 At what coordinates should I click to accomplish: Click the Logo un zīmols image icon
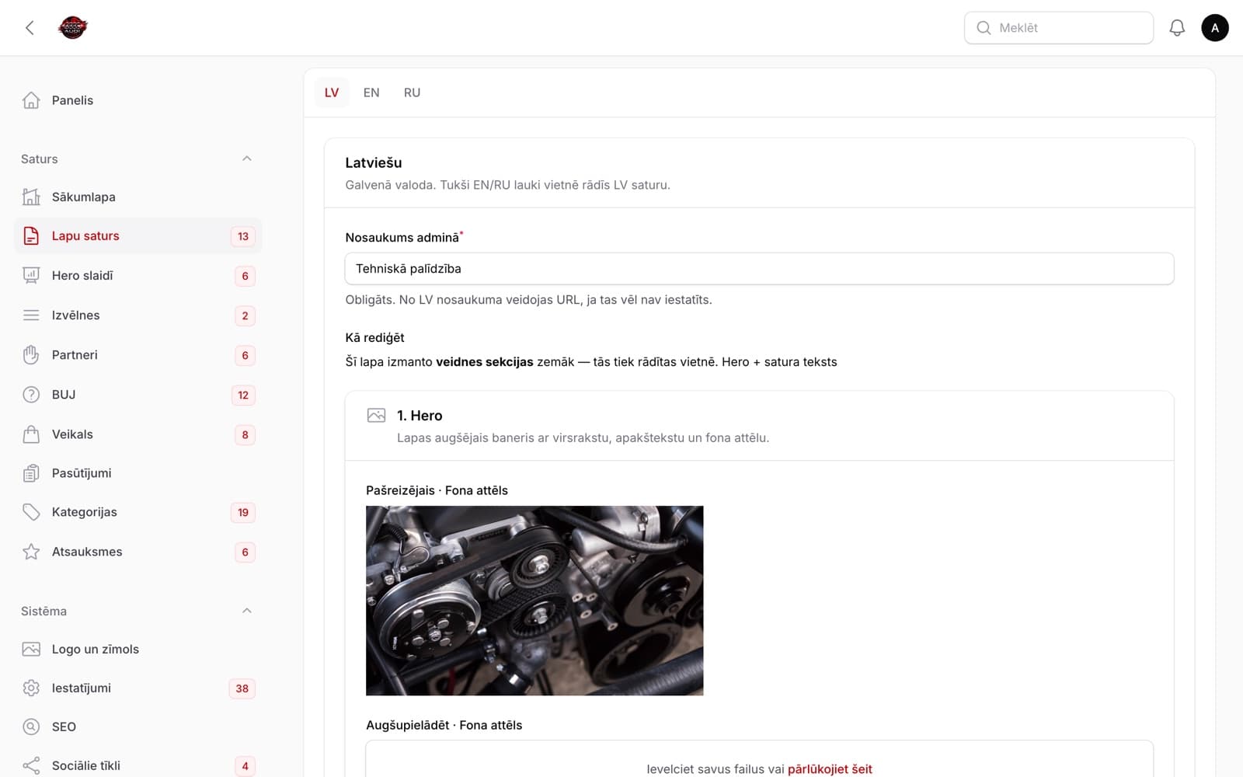(31, 650)
